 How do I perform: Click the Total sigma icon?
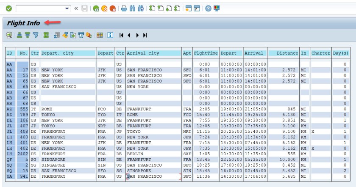tap(46, 36)
